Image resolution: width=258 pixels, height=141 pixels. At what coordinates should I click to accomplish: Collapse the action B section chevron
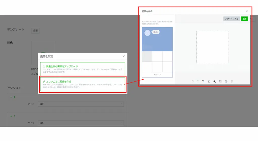11,116
